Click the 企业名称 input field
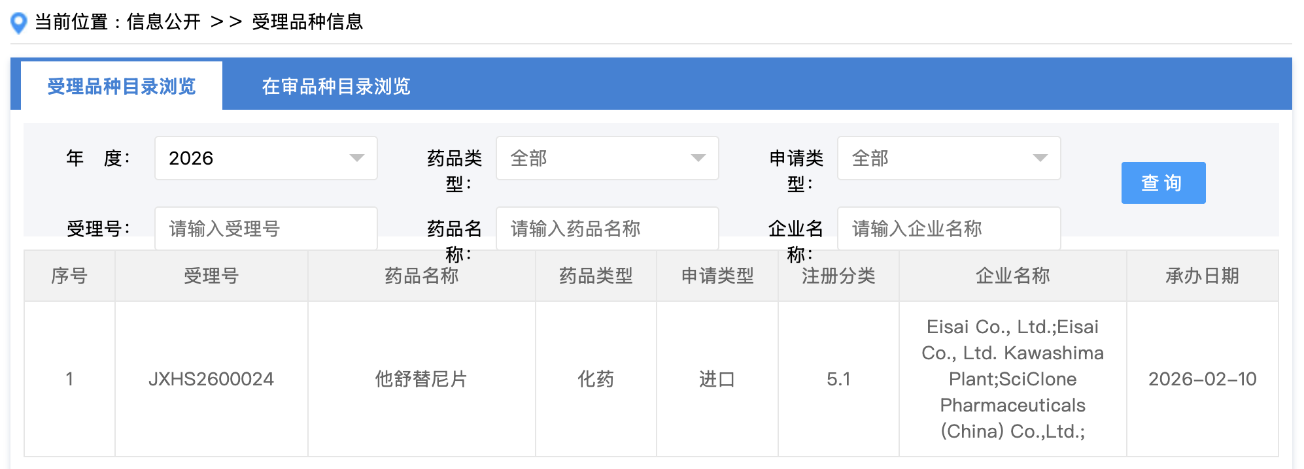 948,229
